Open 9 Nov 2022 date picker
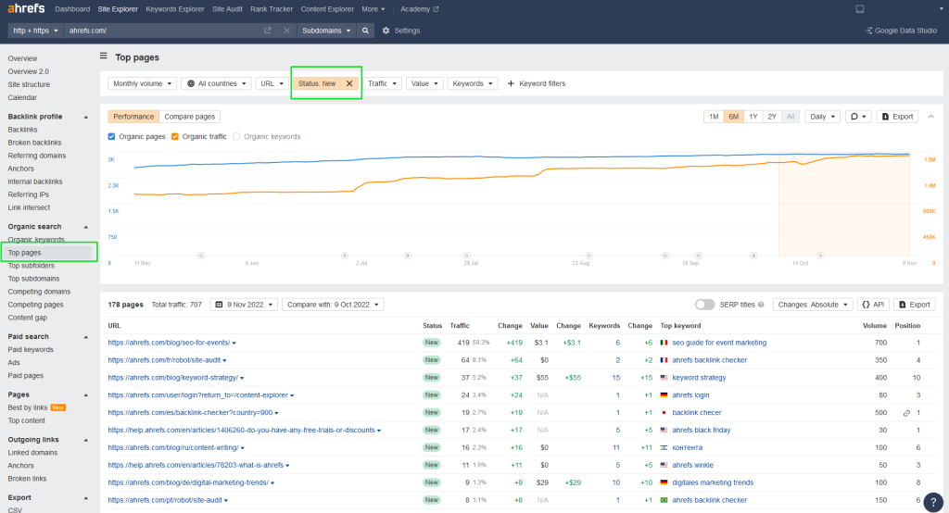The height and width of the screenshot is (513, 949). click(244, 305)
